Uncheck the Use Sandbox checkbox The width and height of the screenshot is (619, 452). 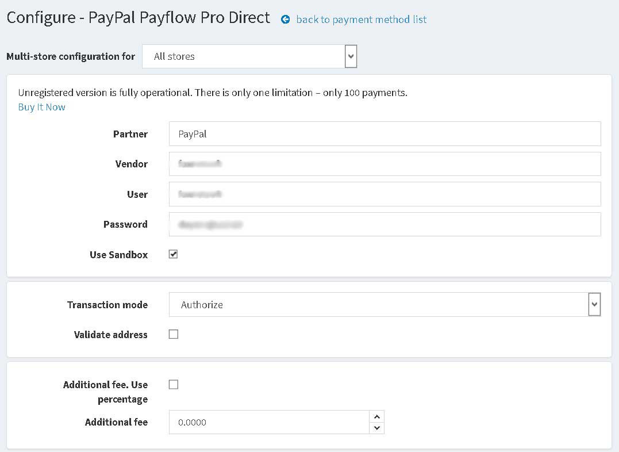(x=174, y=254)
